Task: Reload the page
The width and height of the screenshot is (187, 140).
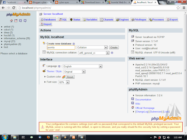Action: (x=14, y=8)
